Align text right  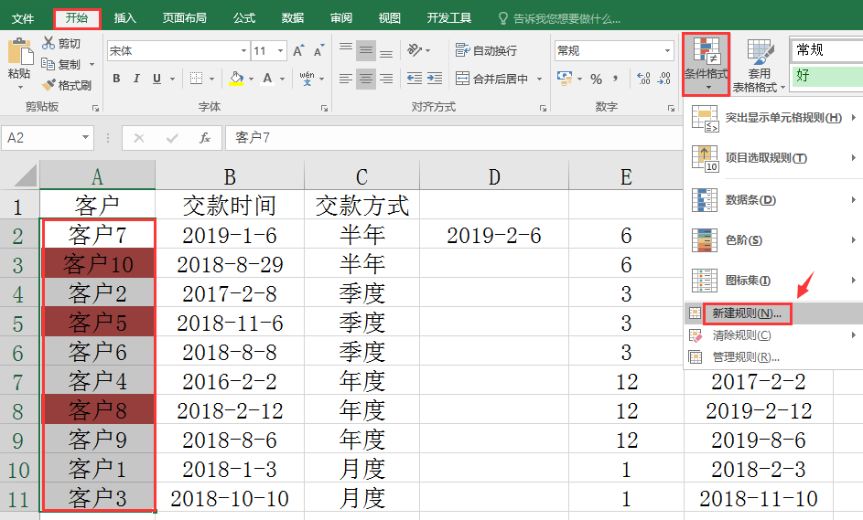(386, 79)
